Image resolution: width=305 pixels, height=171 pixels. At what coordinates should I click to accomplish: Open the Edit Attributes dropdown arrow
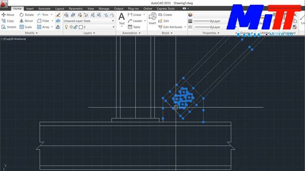[x=185, y=27]
